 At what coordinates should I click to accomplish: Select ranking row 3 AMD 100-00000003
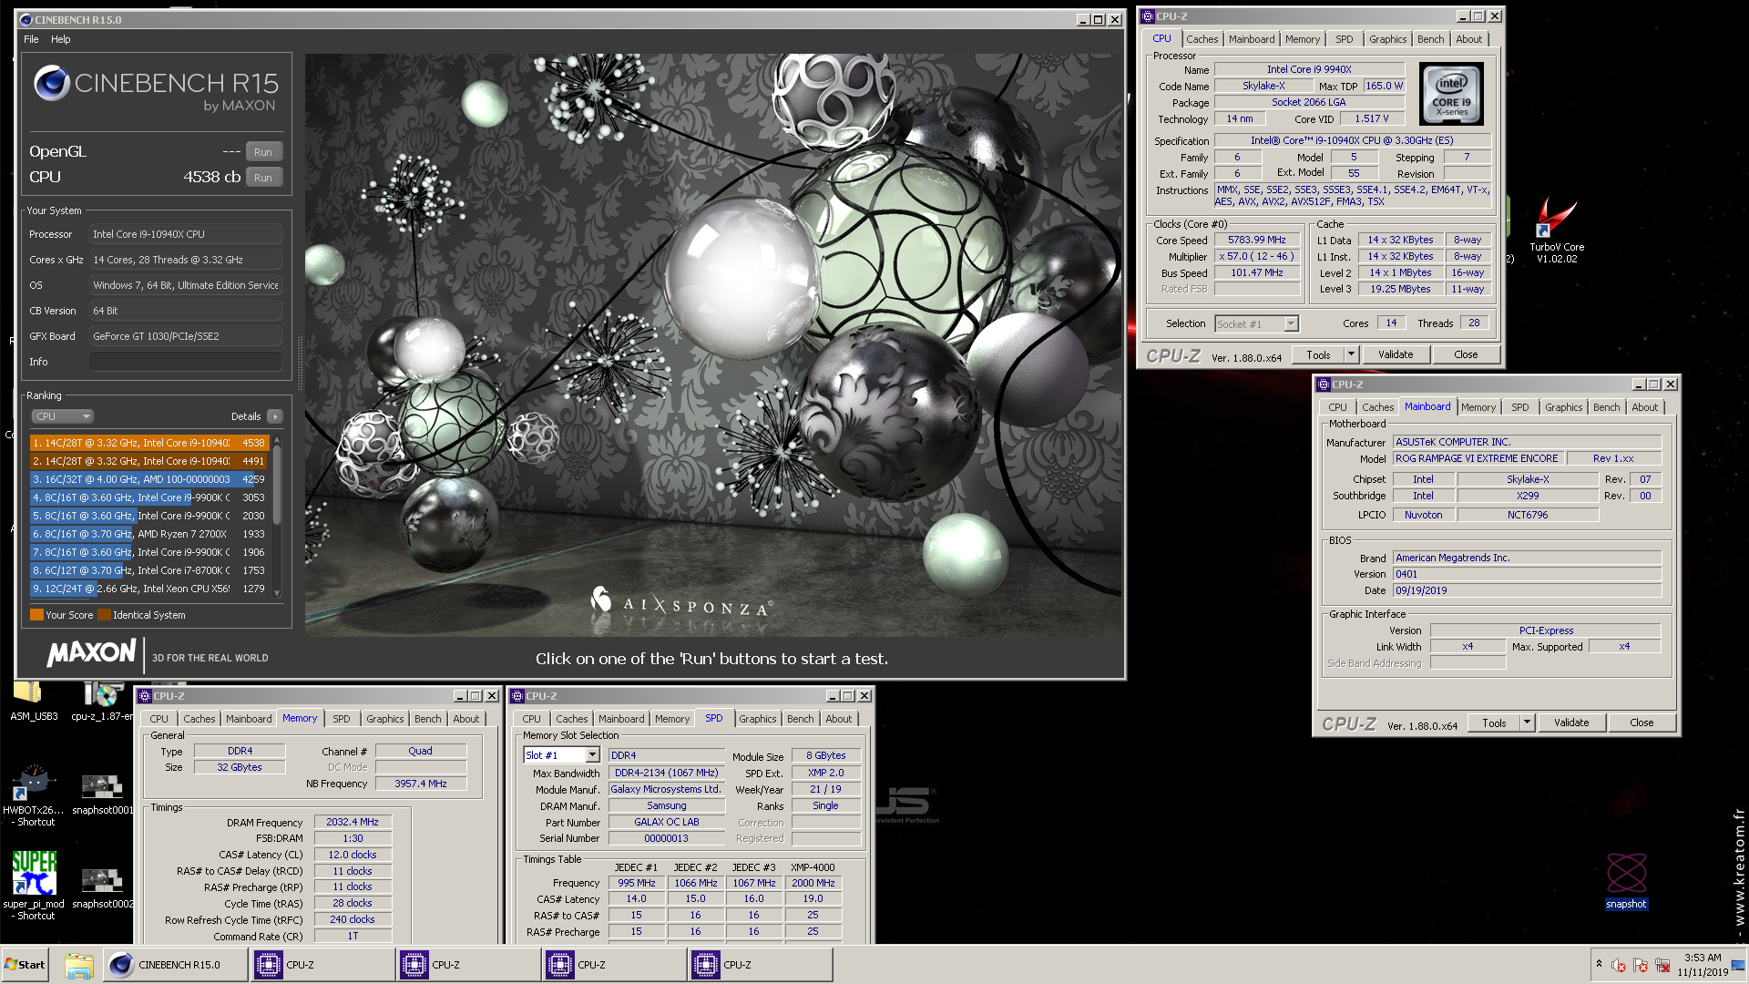[149, 479]
